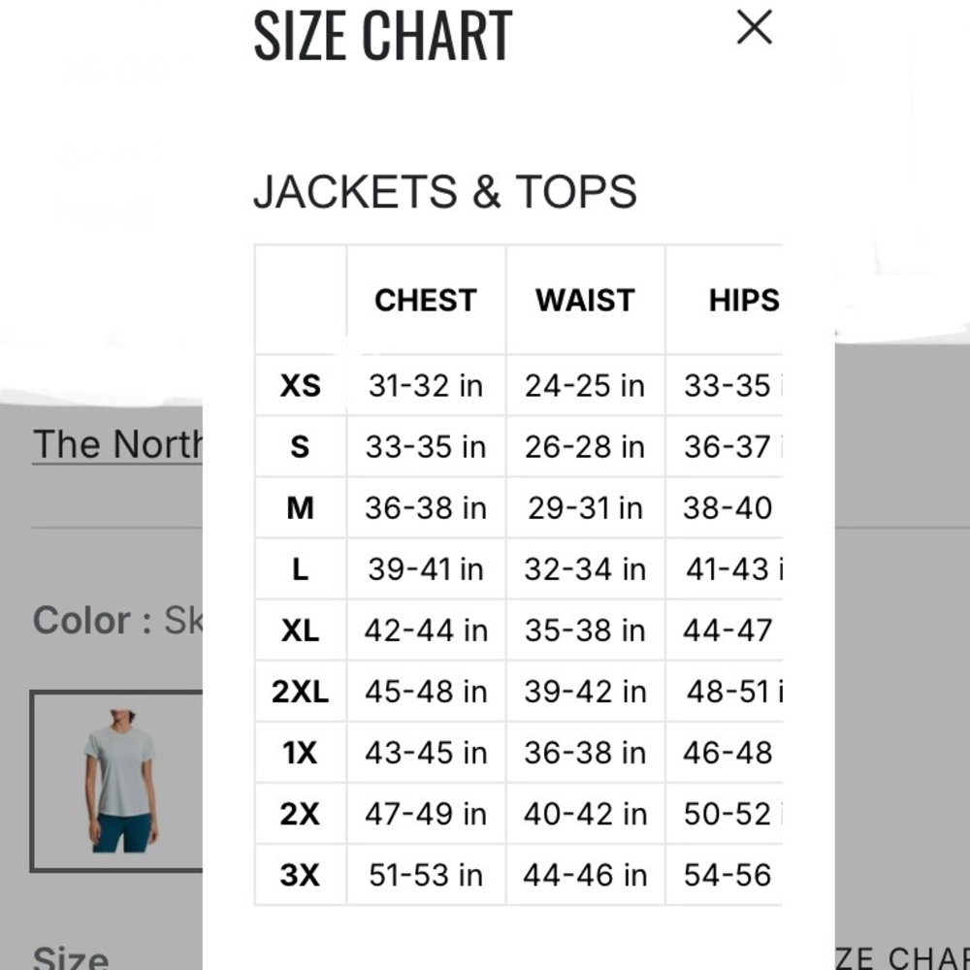The height and width of the screenshot is (970, 970).
Task: Select the S size row label
Action: [301, 446]
